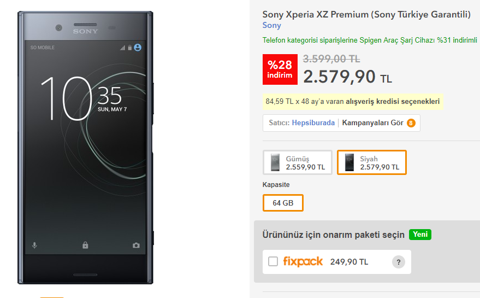Click the green Yeni badge
Screen dimensions: 480x298
coord(420,235)
